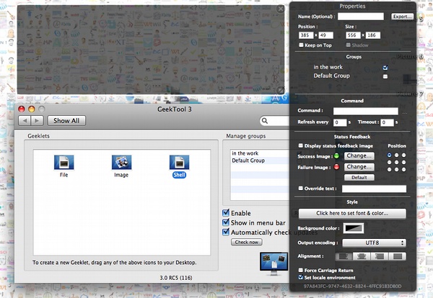The image size is (433, 298).
Task: Set center text alignment
Action: (362, 256)
